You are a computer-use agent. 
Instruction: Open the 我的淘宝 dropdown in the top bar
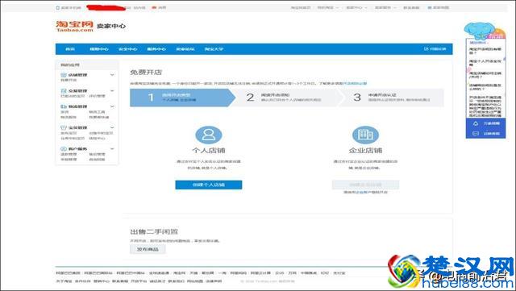[x=327, y=7]
